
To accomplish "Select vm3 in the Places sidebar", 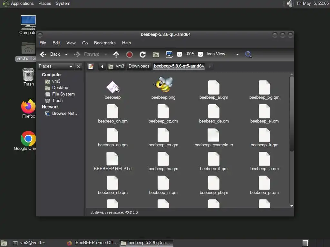I will coord(56,81).
